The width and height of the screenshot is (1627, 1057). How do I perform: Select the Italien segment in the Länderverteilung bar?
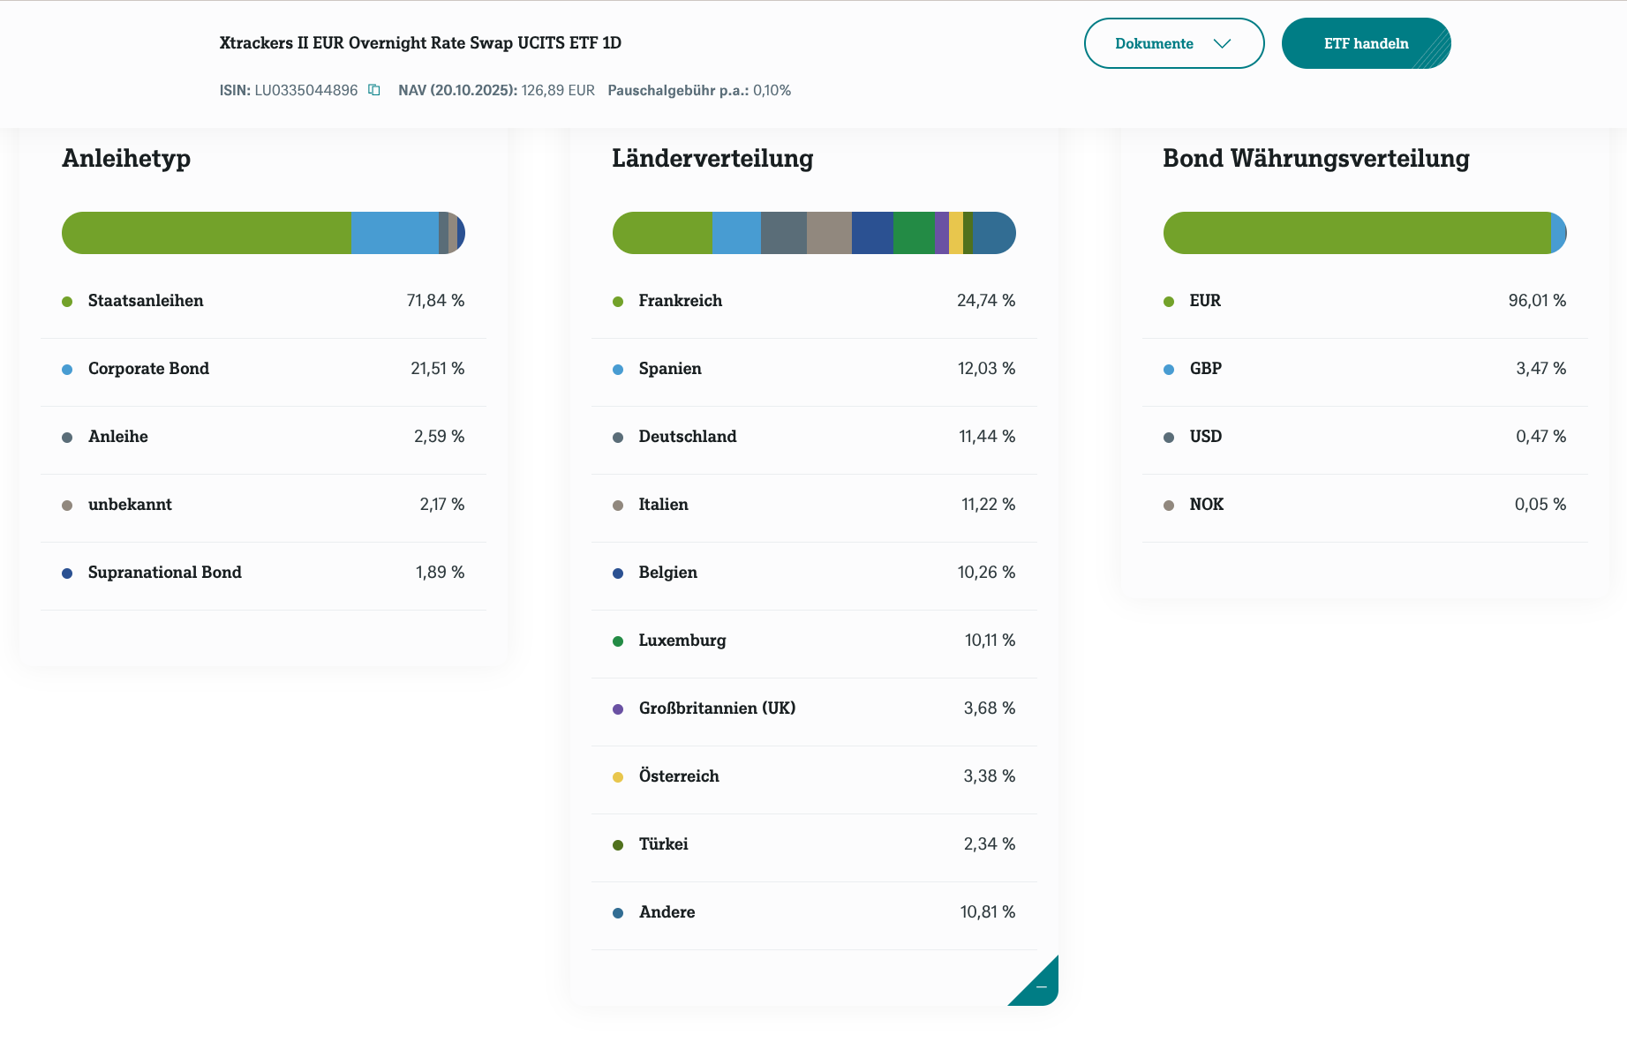(829, 233)
